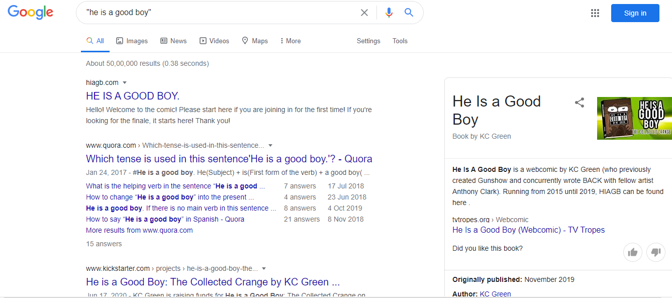The image size is (672, 298).
Task: Click the thumbs up like button
Action: pos(633,252)
